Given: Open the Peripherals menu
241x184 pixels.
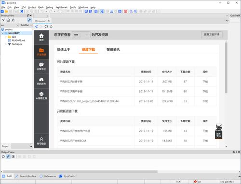Looking at the screenshot, I should [61, 7].
